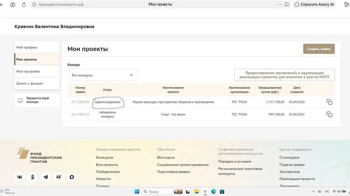
Task: Click application number 26-1-001152
Action: [x=80, y=114]
